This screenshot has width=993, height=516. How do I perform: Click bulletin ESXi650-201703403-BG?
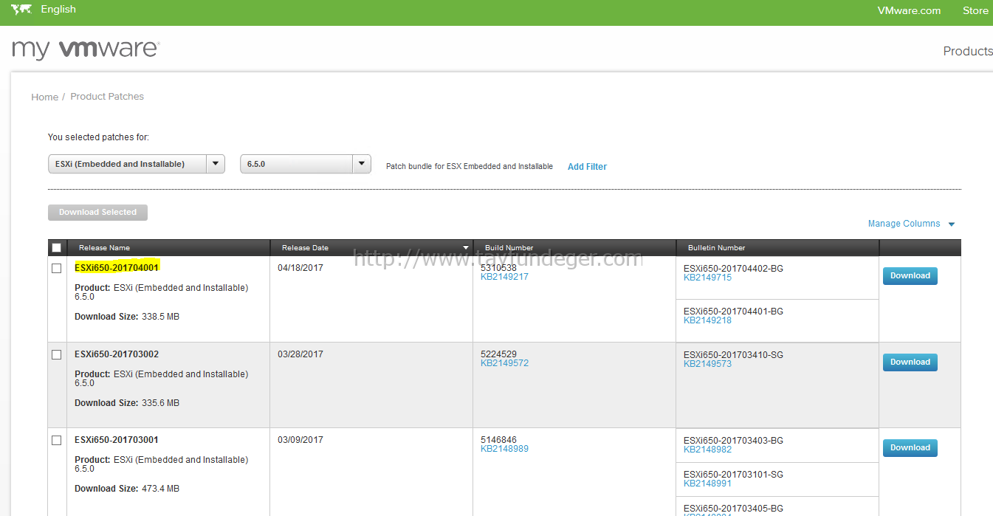pyautogui.click(x=733, y=441)
